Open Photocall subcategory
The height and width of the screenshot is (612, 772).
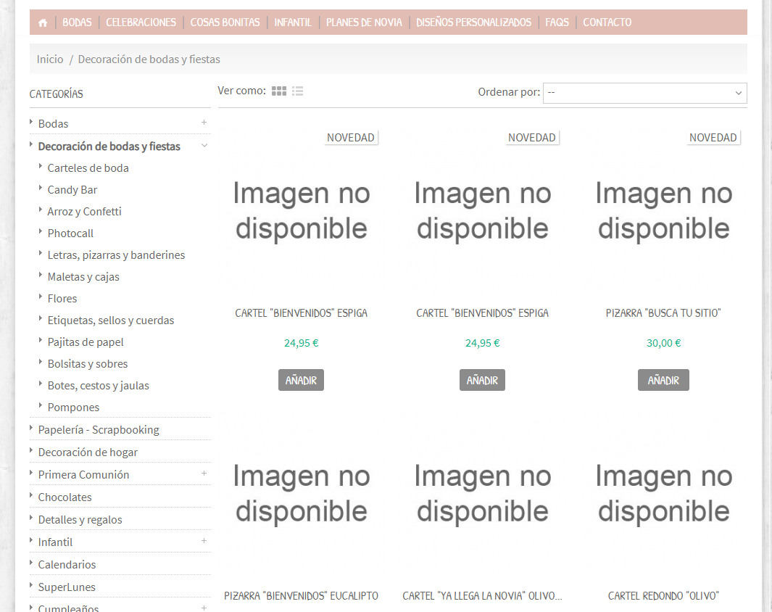[70, 233]
